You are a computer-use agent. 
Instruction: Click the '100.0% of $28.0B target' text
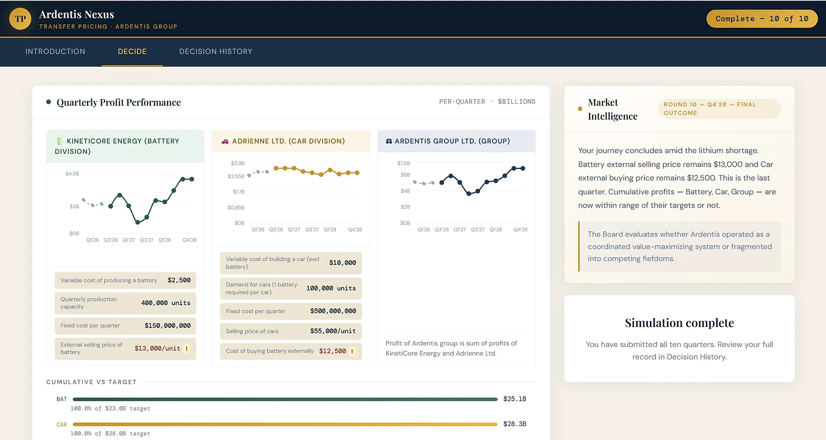pos(110,434)
